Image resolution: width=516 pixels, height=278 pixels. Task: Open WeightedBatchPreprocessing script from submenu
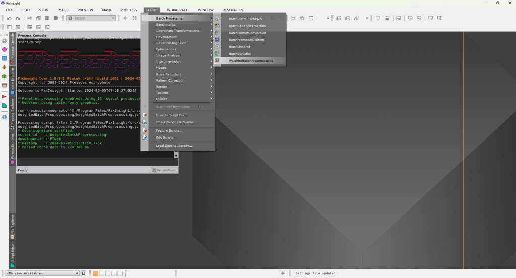(250, 60)
